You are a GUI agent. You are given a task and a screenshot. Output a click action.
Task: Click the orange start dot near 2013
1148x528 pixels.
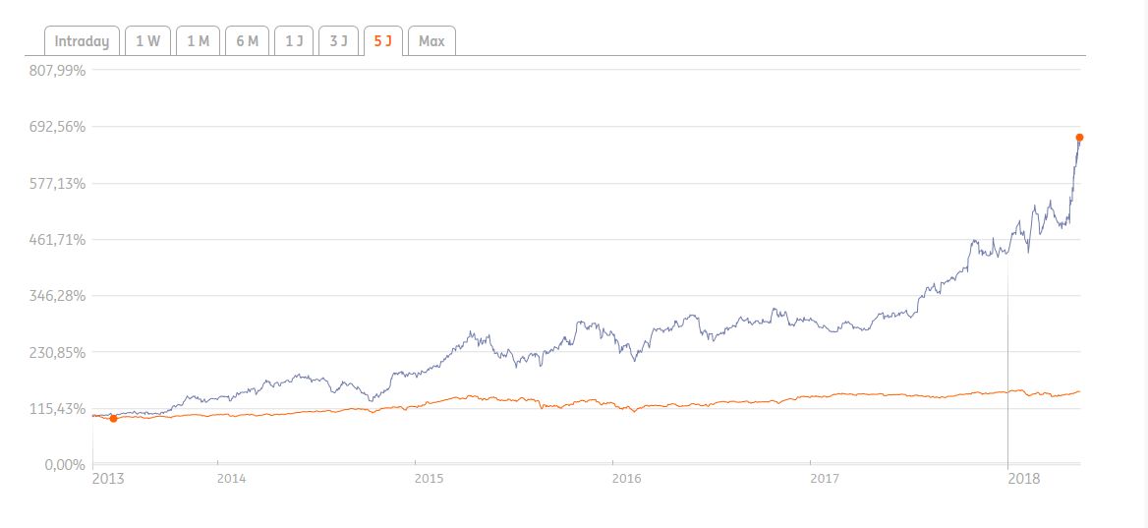[x=113, y=419]
